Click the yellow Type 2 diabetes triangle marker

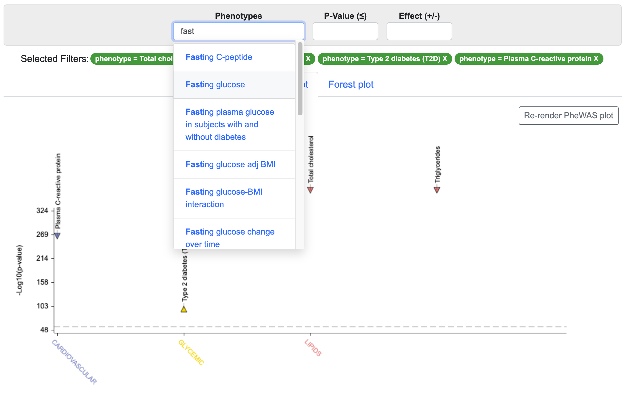(184, 309)
